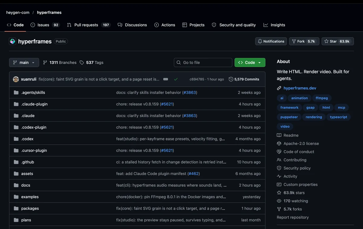This screenshot has height=229, width=363.
Task: Click the packages folder icon
Action: pyautogui.click(x=16, y=208)
